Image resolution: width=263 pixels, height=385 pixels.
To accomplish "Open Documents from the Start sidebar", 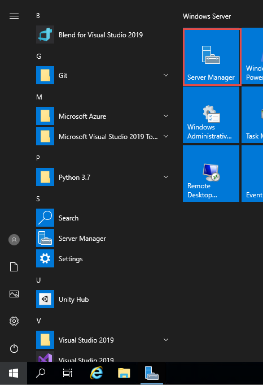I will (x=14, y=267).
